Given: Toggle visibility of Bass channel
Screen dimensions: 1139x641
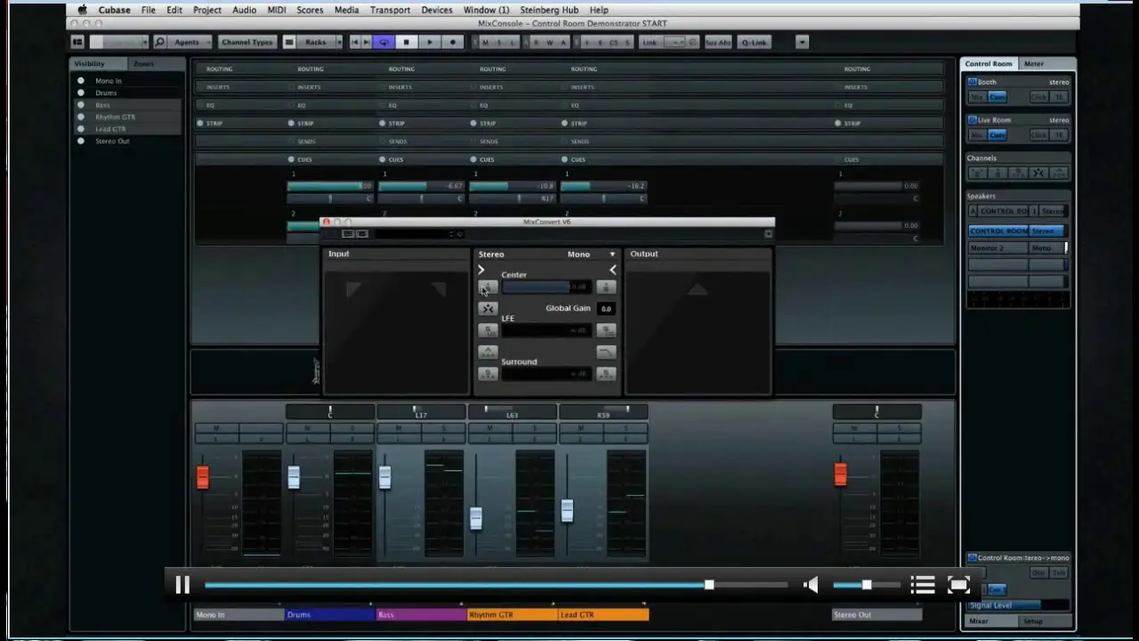Looking at the screenshot, I should tap(81, 105).
